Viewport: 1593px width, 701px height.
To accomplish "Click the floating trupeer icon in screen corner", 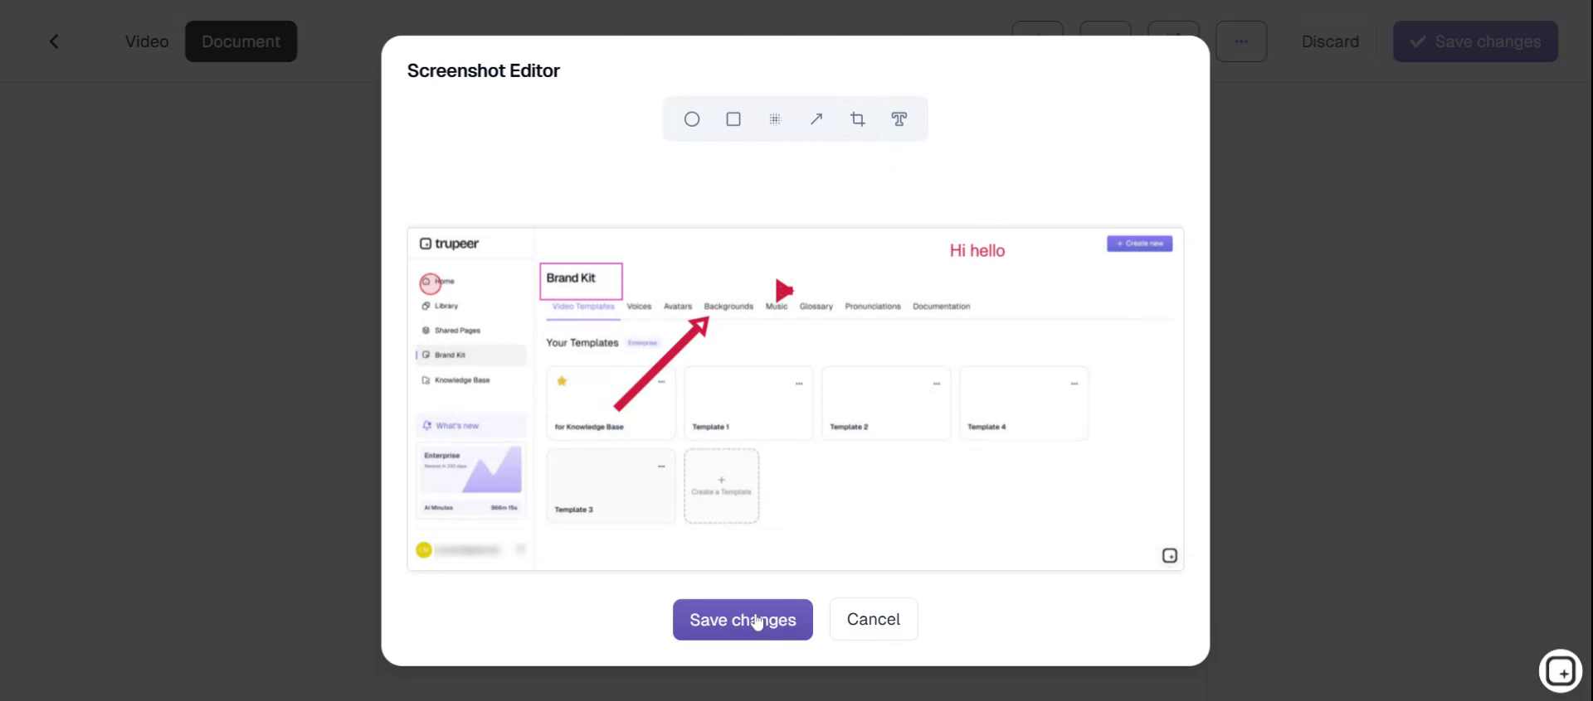I will [x=1561, y=670].
